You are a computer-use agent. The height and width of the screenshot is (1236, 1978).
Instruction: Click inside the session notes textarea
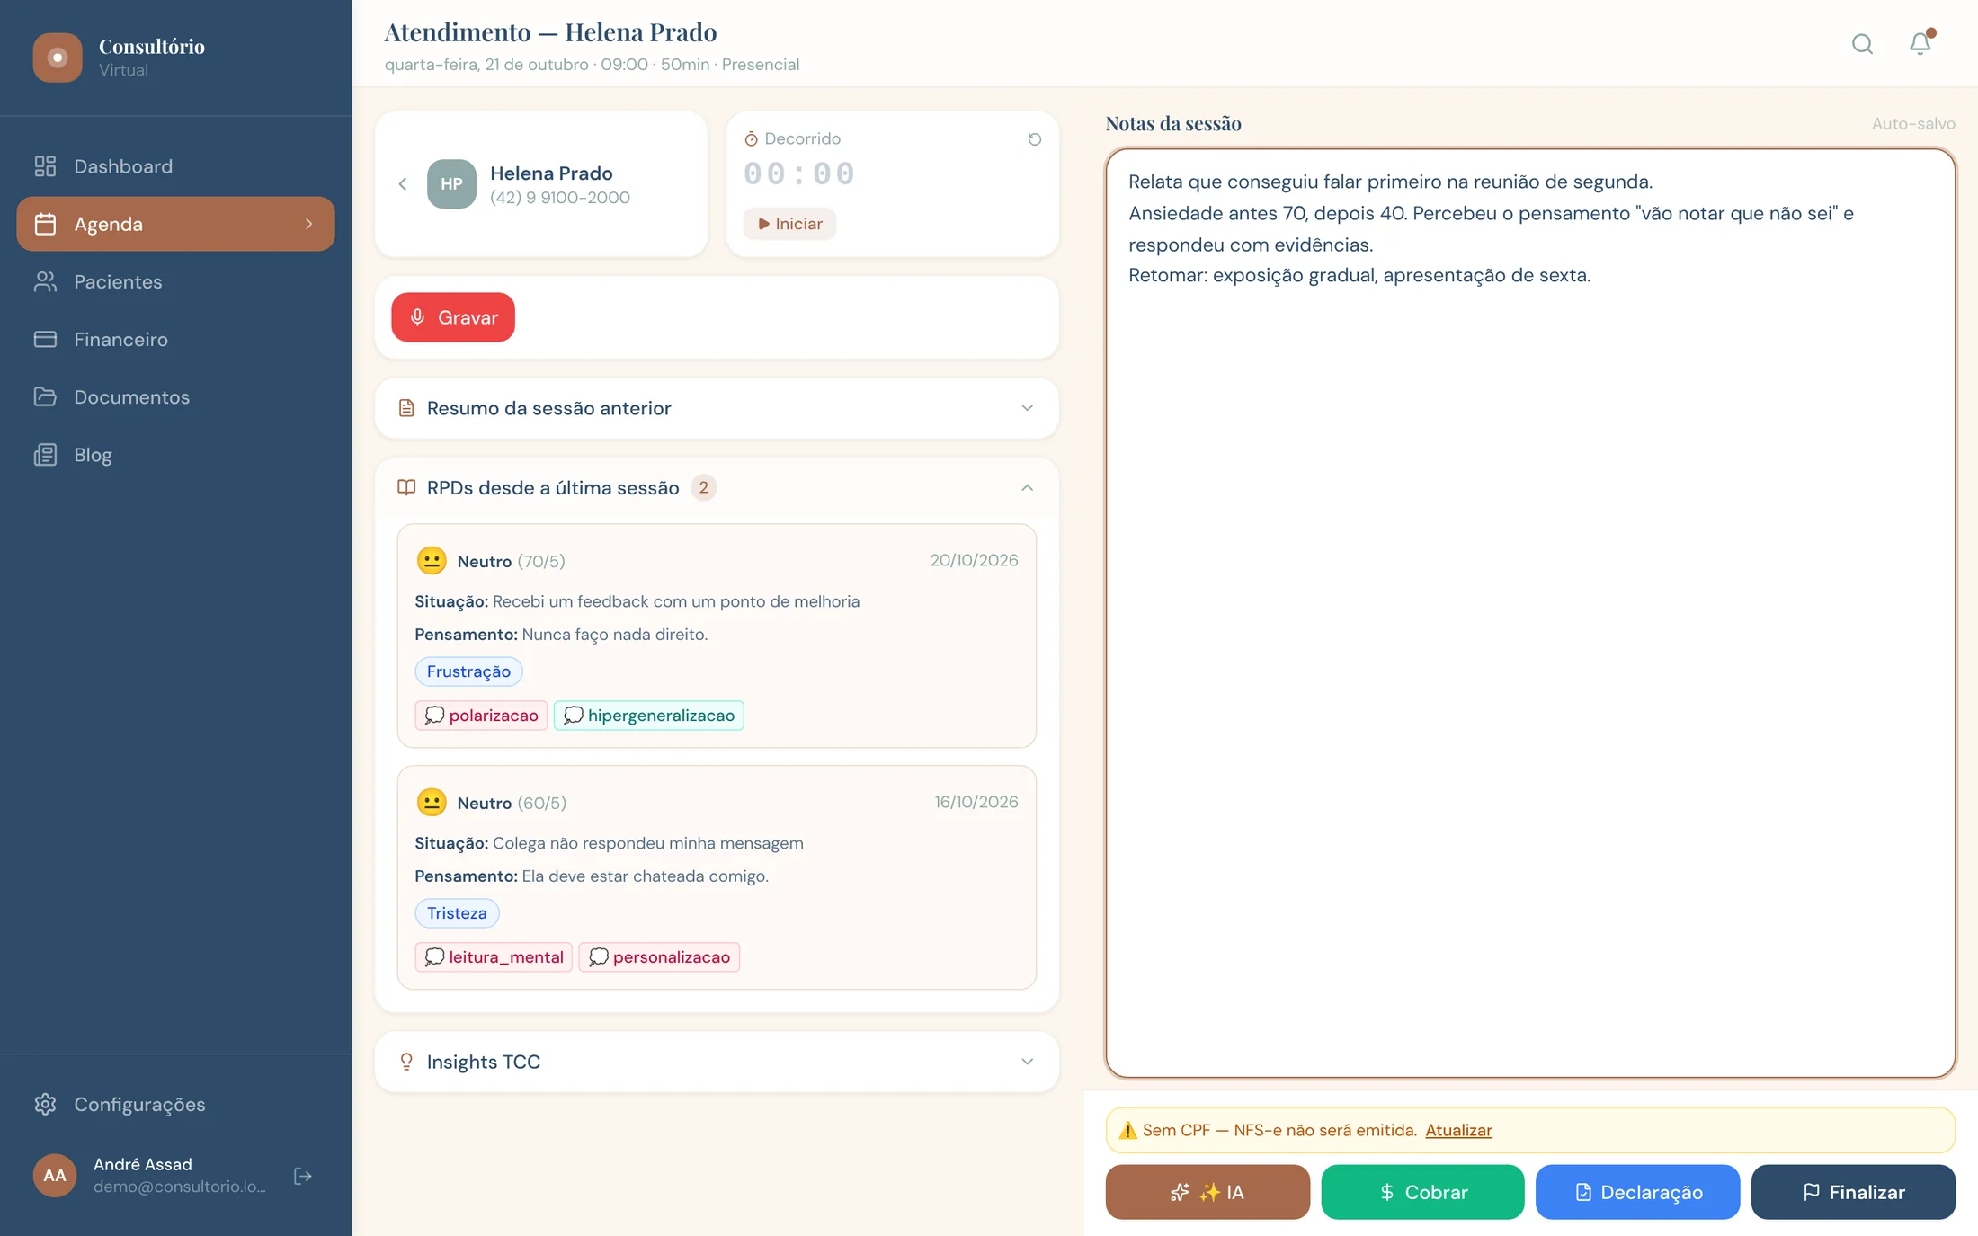1530,613
